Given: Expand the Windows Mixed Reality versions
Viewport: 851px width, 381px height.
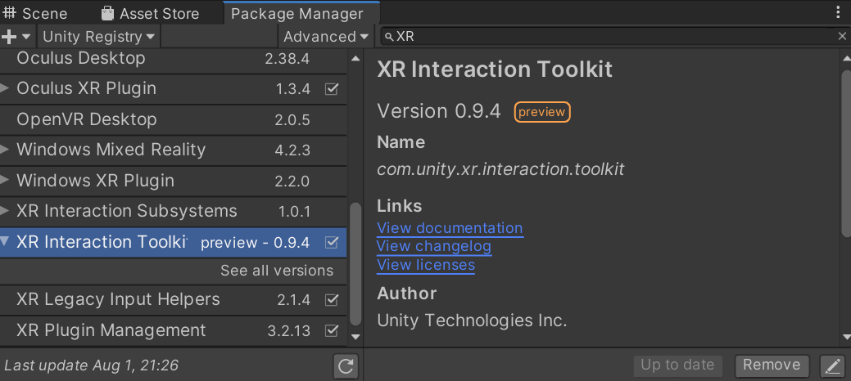Looking at the screenshot, I should 5,150.
